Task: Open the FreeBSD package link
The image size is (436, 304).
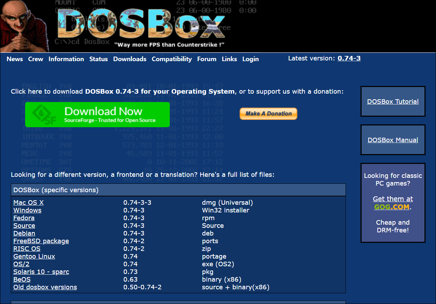Action: tap(41, 241)
